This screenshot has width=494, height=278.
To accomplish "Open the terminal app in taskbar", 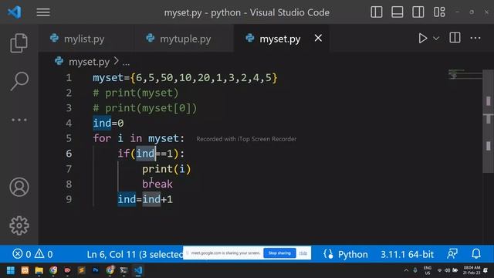I will 123,270.
